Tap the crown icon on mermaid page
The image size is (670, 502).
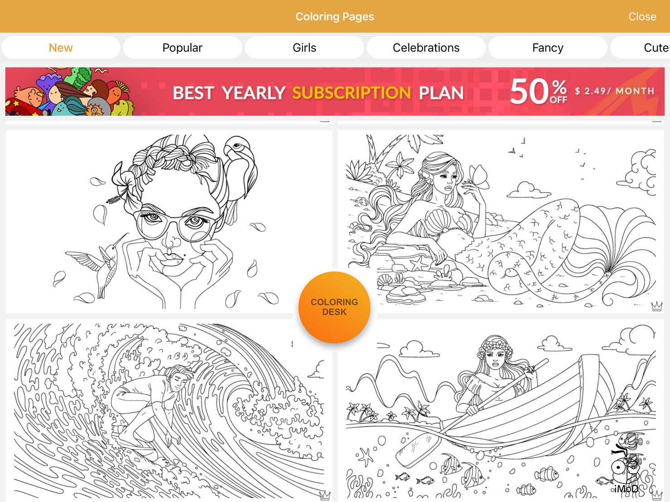coord(656,306)
